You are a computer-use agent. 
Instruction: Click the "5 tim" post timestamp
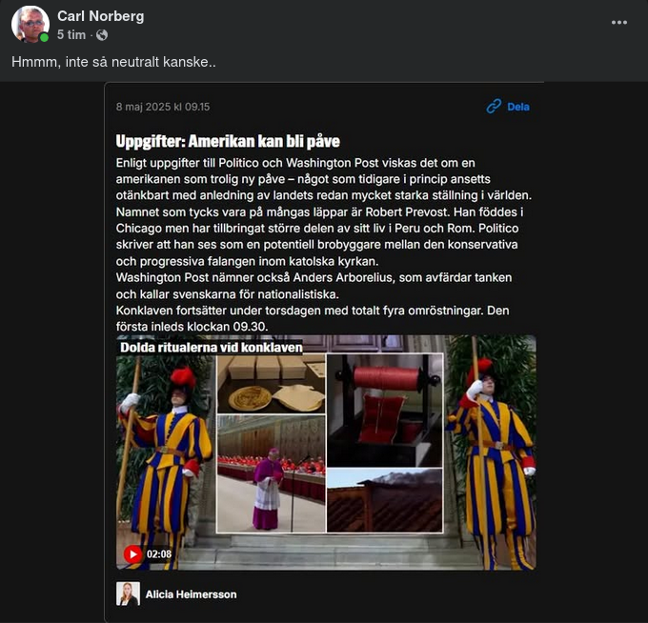point(71,35)
